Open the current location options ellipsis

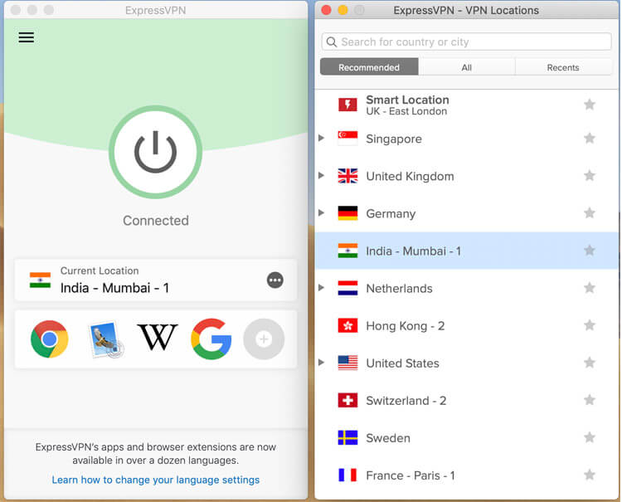coord(275,280)
